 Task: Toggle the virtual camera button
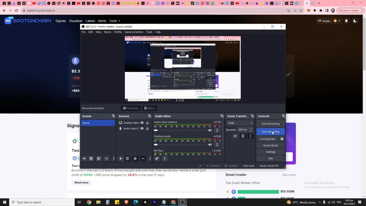coord(267,139)
